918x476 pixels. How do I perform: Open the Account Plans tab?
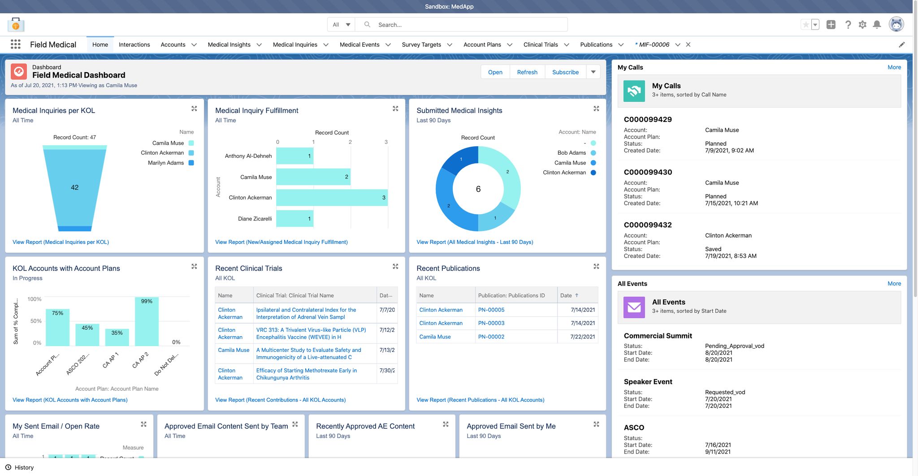pos(482,44)
